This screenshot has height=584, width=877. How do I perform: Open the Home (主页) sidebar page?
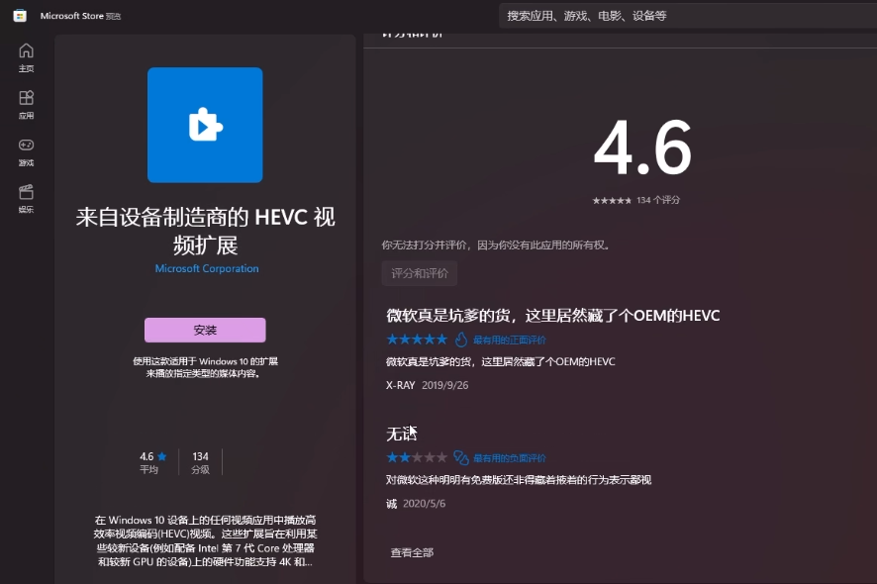tap(27, 57)
